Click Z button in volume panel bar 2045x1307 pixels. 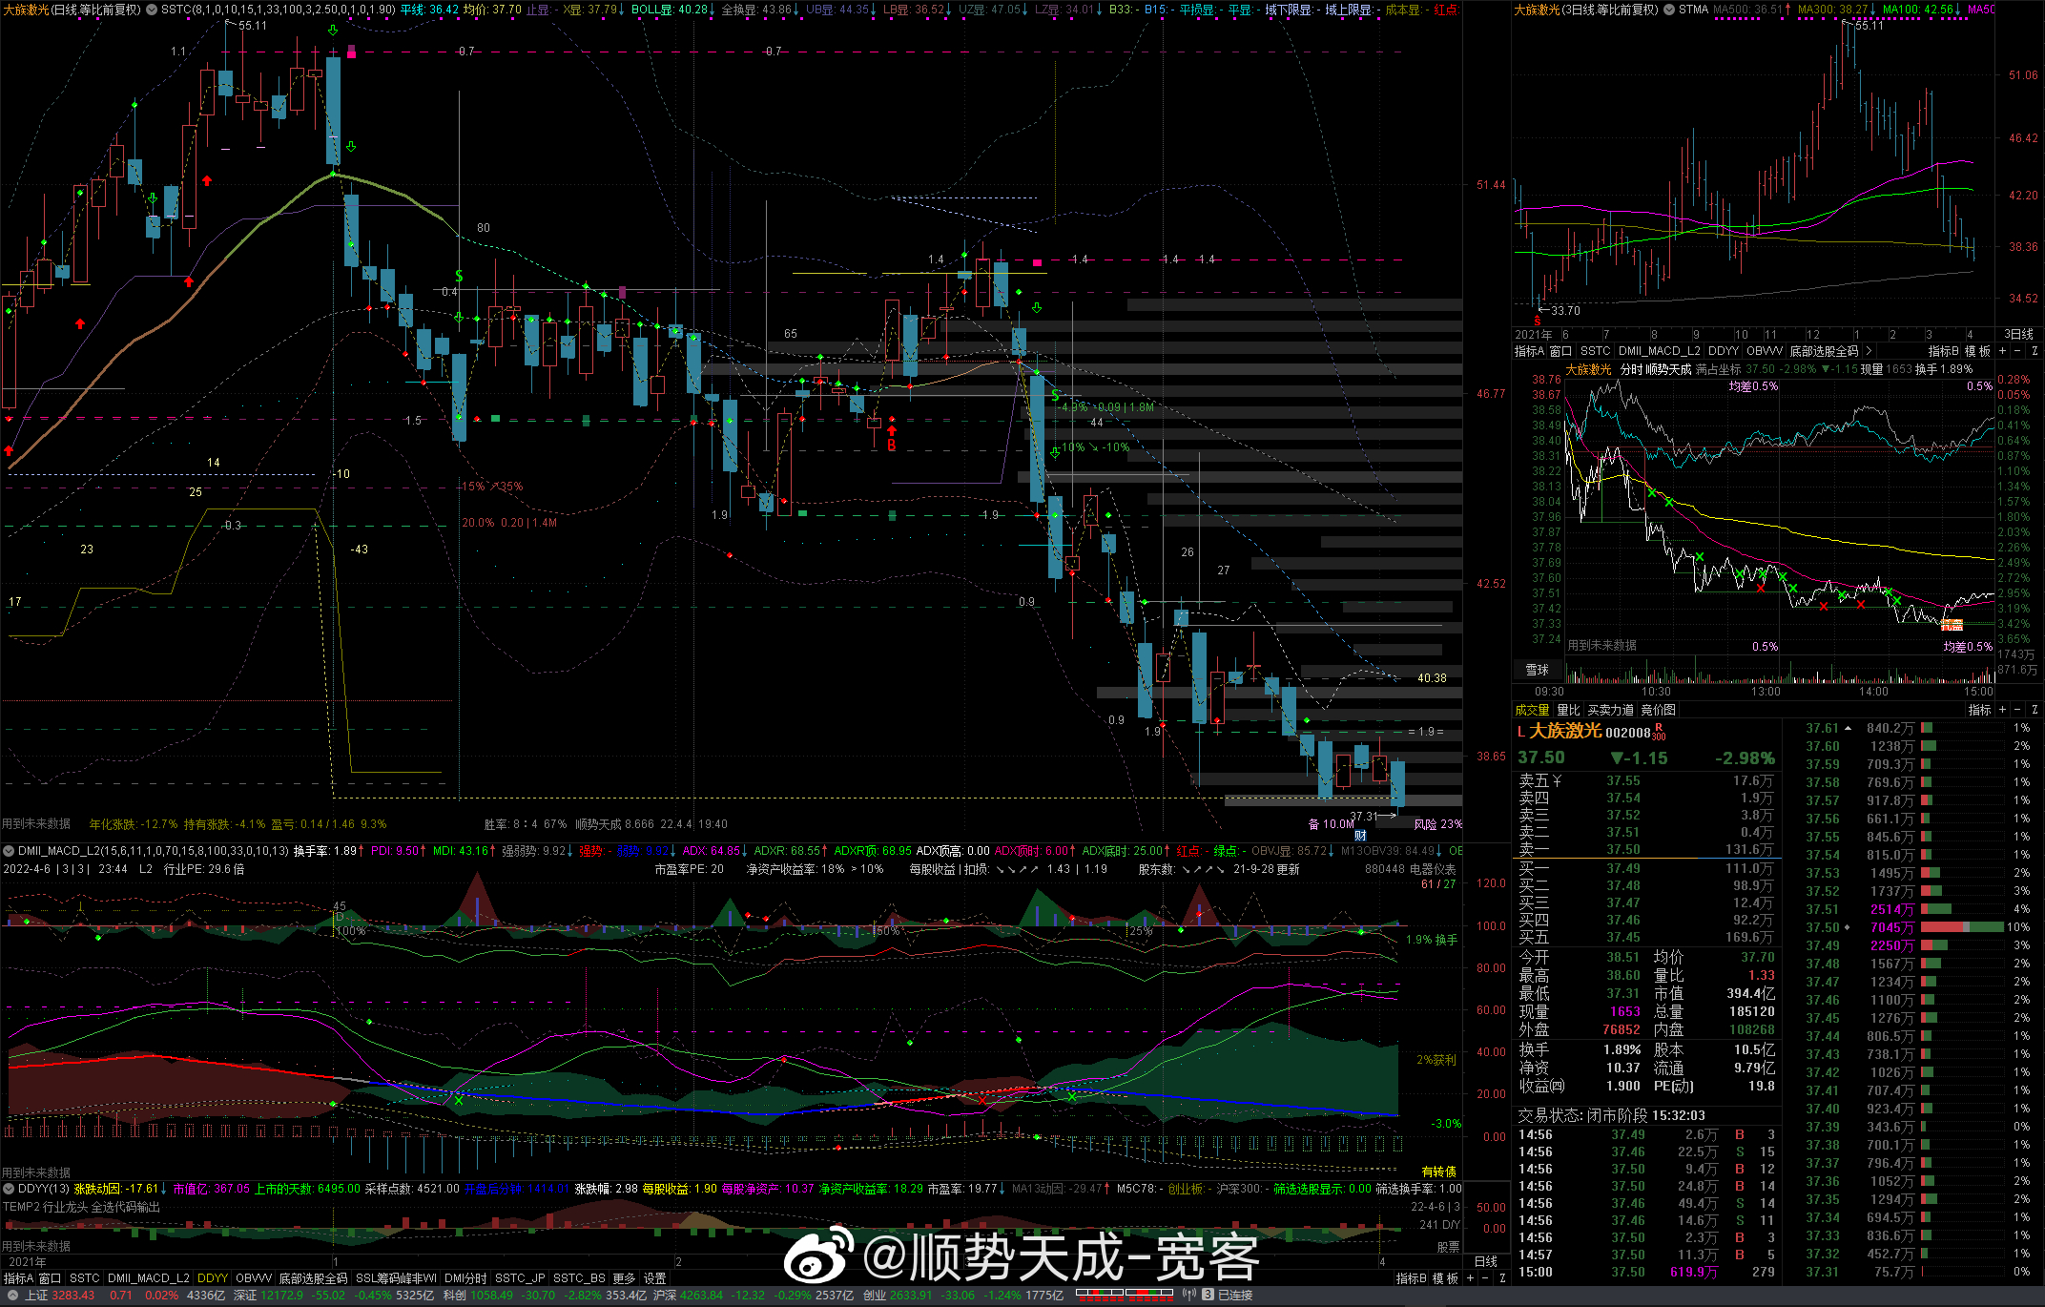click(2034, 710)
